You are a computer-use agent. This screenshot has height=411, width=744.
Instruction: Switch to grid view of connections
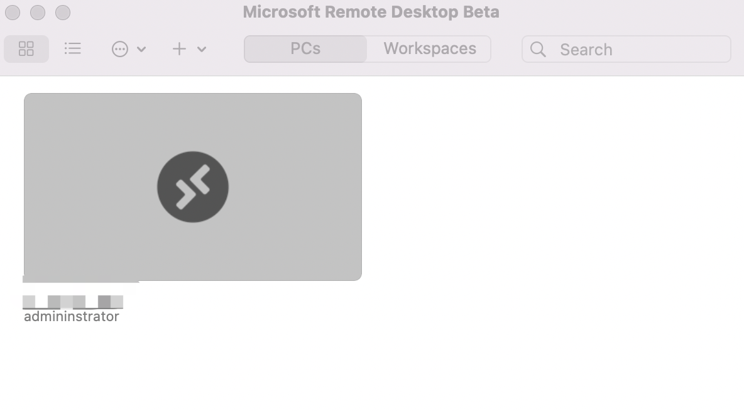pyautogui.click(x=26, y=49)
